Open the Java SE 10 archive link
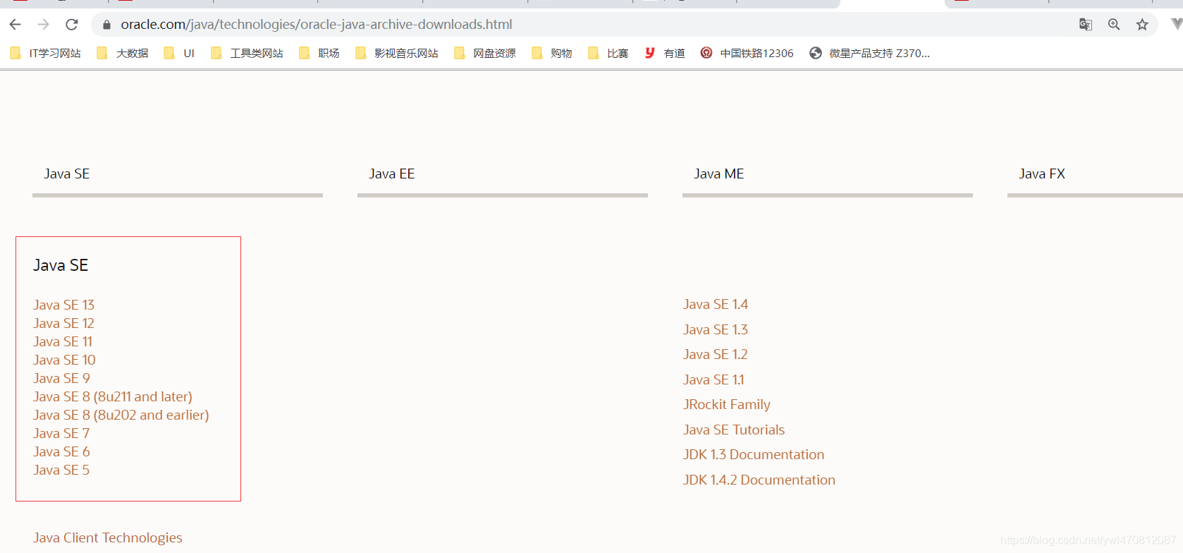 pos(64,360)
